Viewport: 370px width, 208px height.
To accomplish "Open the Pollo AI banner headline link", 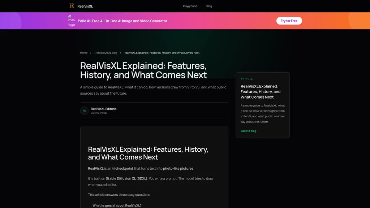I will click(x=122, y=21).
